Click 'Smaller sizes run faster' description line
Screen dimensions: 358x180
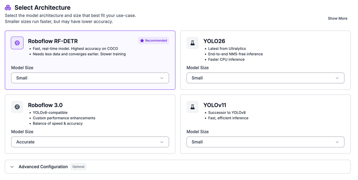[59, 22]
